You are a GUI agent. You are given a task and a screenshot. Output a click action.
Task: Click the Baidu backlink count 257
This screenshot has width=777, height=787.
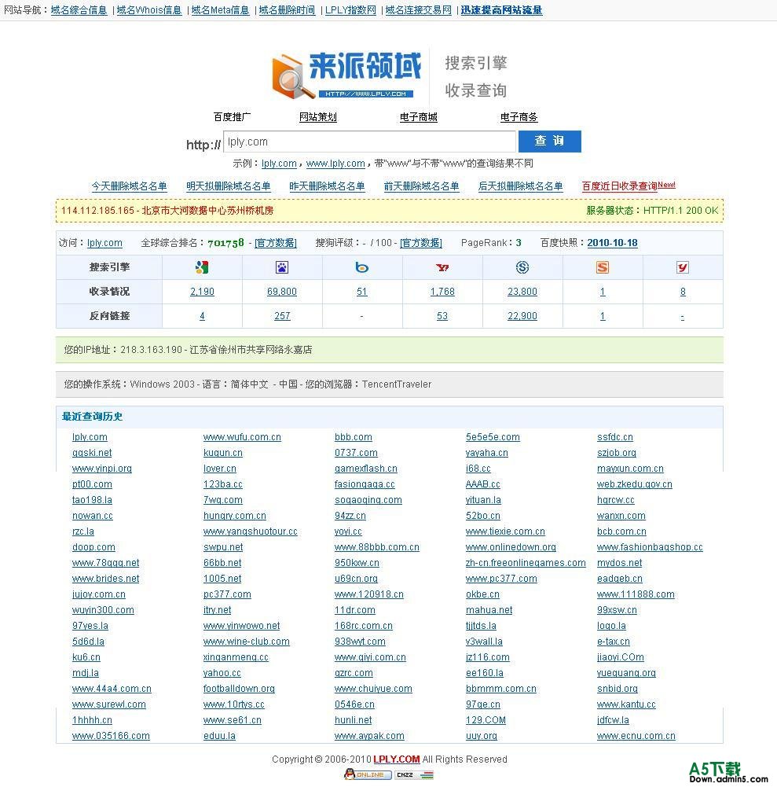pyautogui.click(x=282, y=316)
